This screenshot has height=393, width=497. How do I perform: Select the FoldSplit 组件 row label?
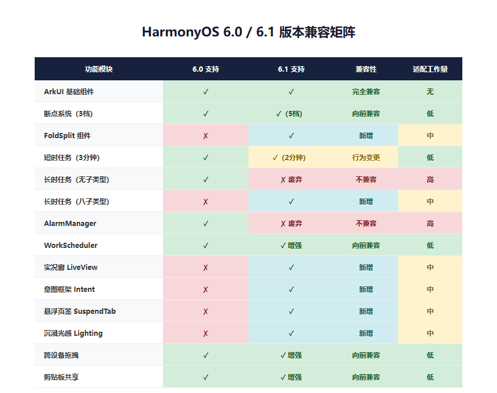pos(67,136)
